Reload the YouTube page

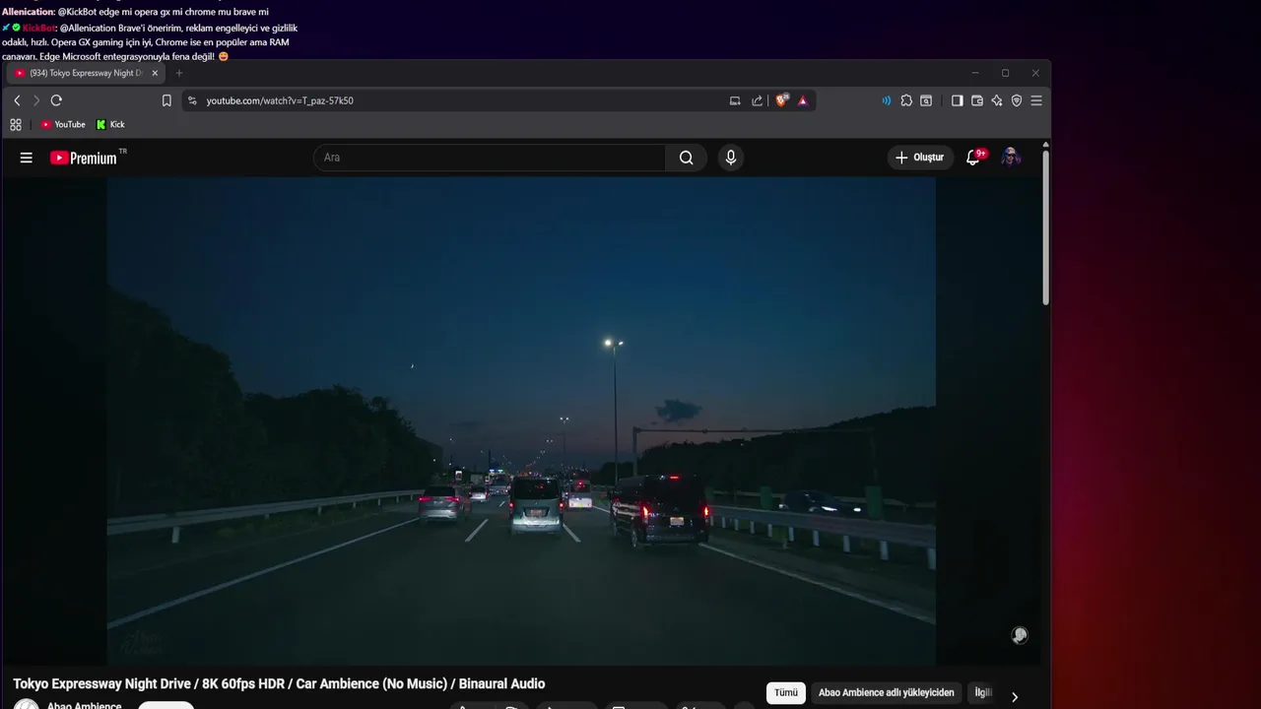coord(56,100)
